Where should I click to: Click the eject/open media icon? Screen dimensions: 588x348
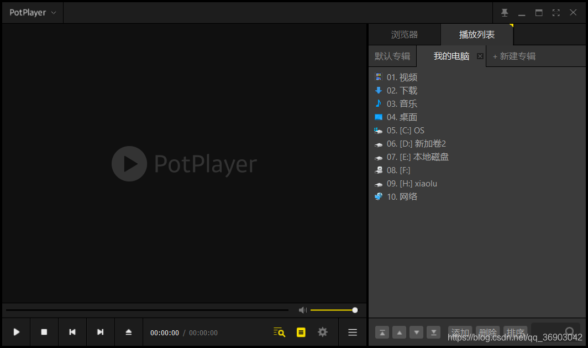click(x=128, y=332)
